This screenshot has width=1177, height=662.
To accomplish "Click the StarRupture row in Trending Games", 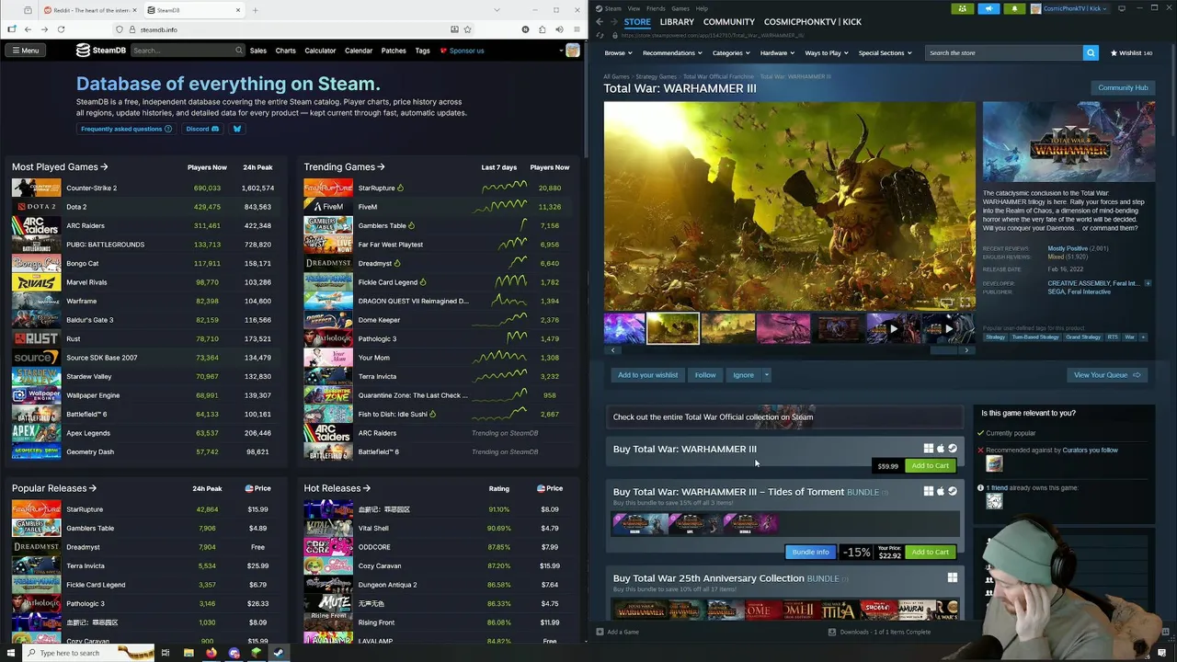I will 437,188.
